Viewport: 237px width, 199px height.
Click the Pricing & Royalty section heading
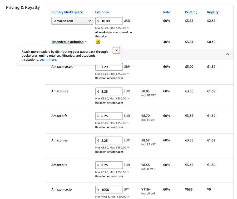[x=23, y=7]
